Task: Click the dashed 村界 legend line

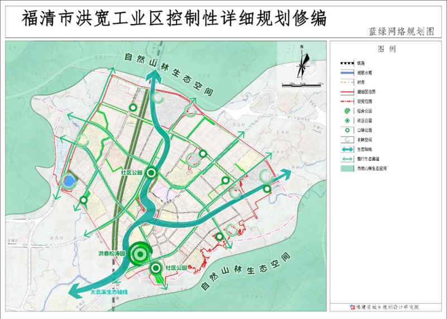Action: click(x=346, y=82)
